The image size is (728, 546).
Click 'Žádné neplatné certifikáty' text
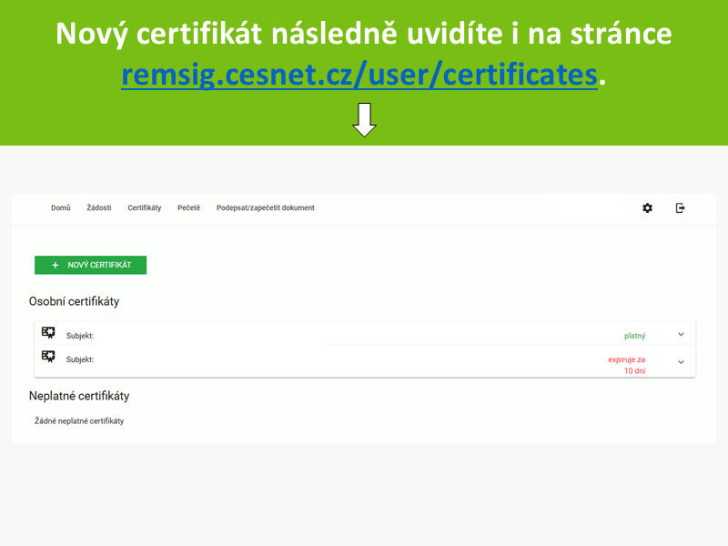[x=79, y=421]
